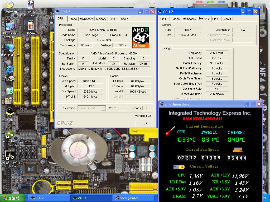This screenshot has width=270, height=202.
Task: Click the left CPU-Z title bar chip icon
Action: 57,12
